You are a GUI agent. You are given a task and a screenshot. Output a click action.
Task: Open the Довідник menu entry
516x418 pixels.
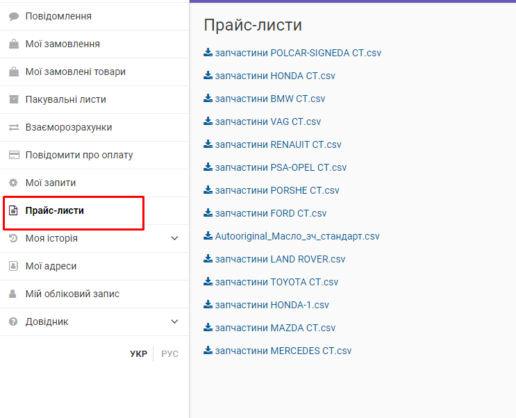coord(94,321)
